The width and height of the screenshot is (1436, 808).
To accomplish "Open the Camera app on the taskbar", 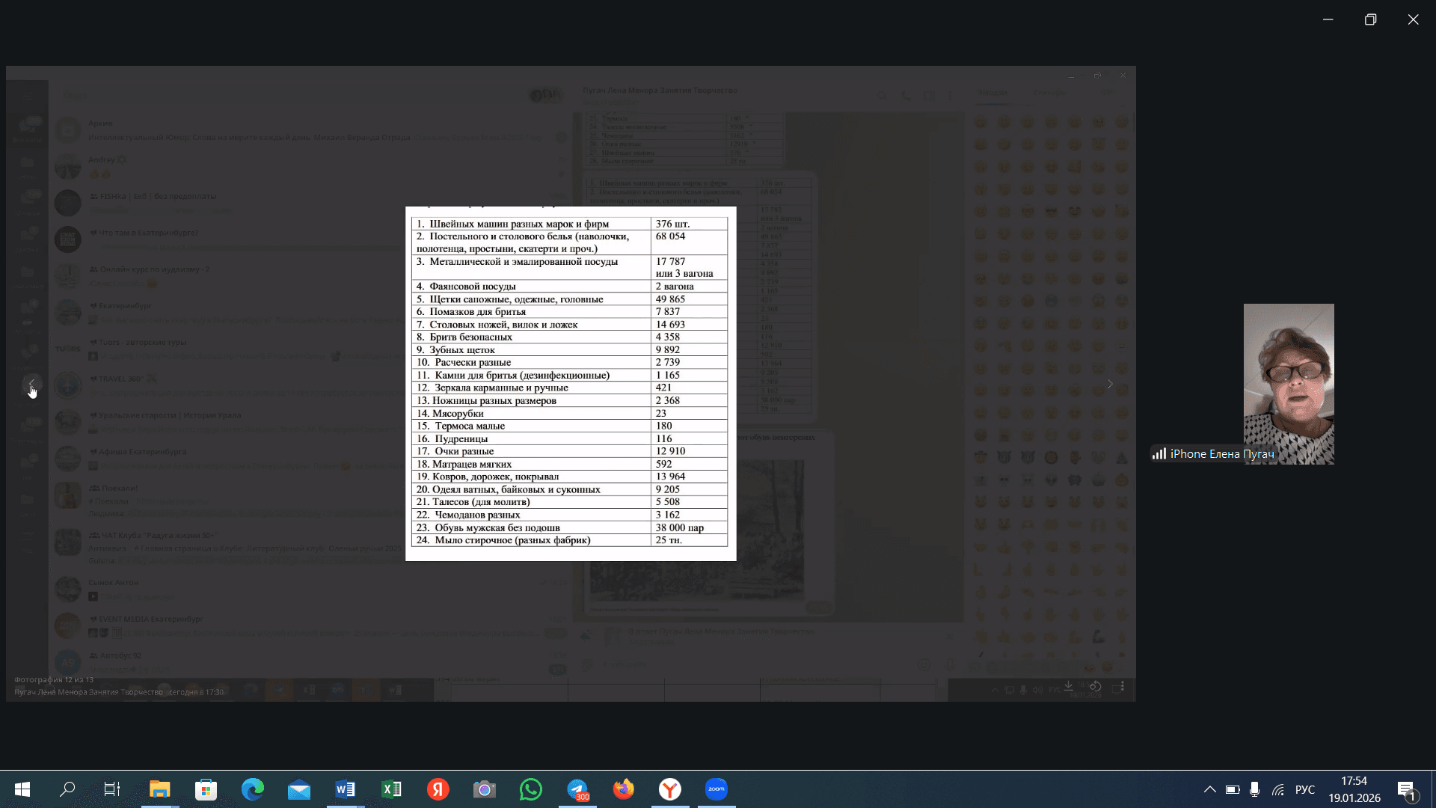I will point(485,789).
